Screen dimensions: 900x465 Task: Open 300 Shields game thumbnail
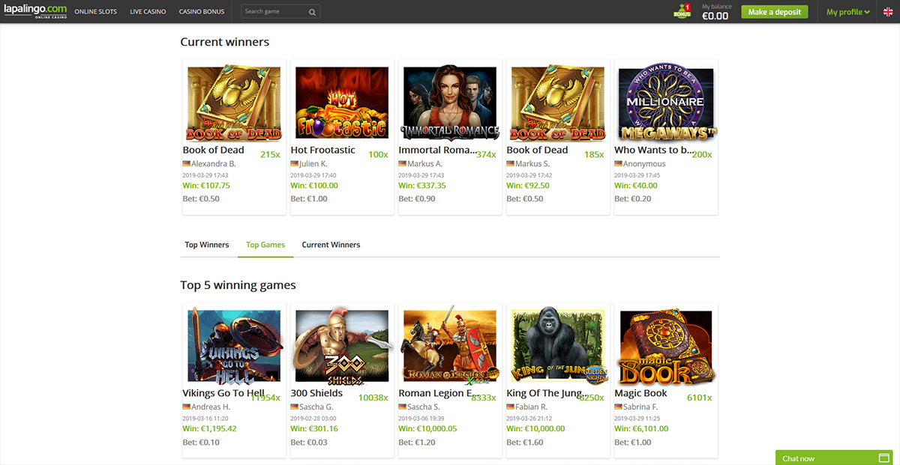[x=342, y=347]
